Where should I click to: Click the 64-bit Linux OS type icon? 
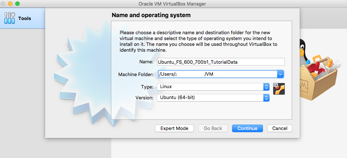(x=279, y=89)
